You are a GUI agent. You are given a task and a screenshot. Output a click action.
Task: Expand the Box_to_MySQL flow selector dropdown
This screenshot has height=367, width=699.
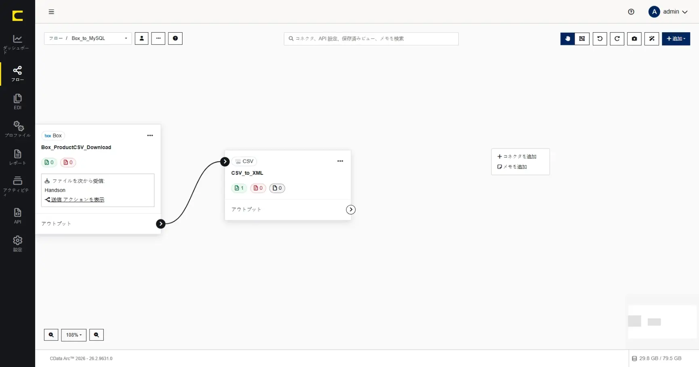88,38
